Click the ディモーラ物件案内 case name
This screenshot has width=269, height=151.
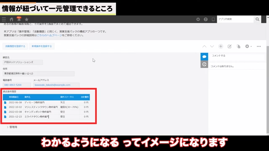tap(34, 102)
